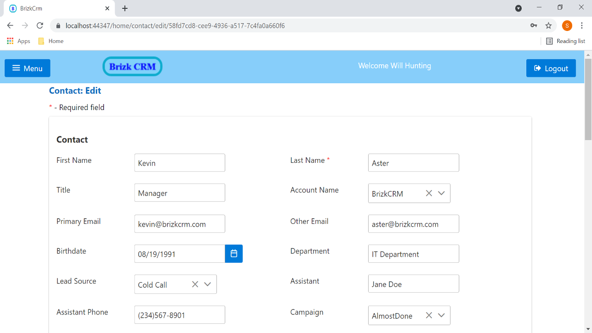Click the 'Lead Source' label
This screenshot has height=333, width=592.
point(76,281)
